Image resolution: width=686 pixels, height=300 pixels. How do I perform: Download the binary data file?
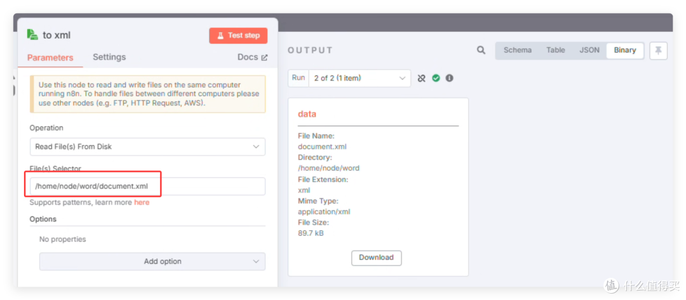coord(376,258)
